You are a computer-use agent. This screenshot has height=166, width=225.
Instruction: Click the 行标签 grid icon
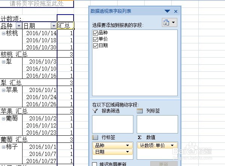(95, 137)
